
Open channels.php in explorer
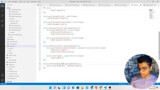tap(13, 42)
